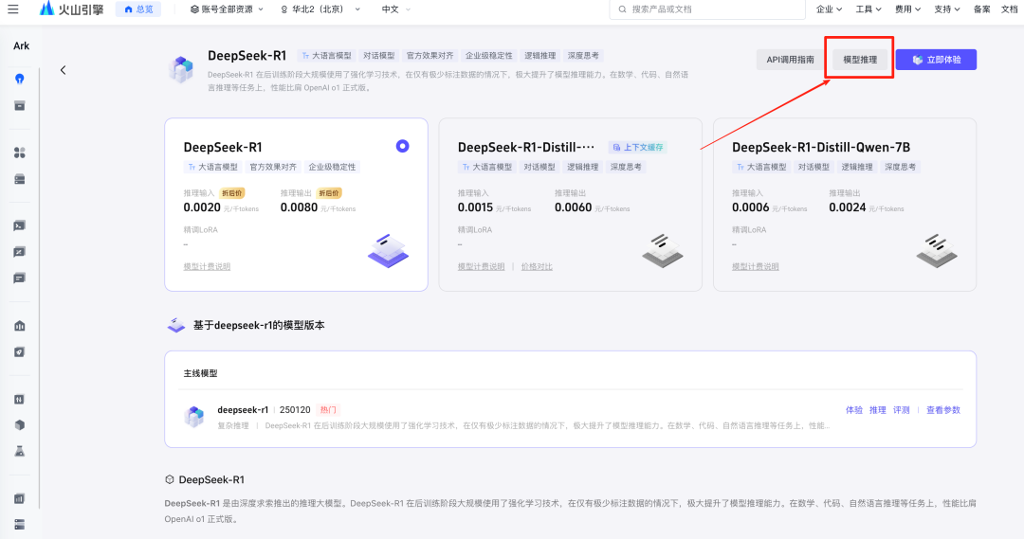This screenshot has width=1024, height=539.
Task: Click the API调用指南 button
Action: pyautogui.click(x=790, y=60)
